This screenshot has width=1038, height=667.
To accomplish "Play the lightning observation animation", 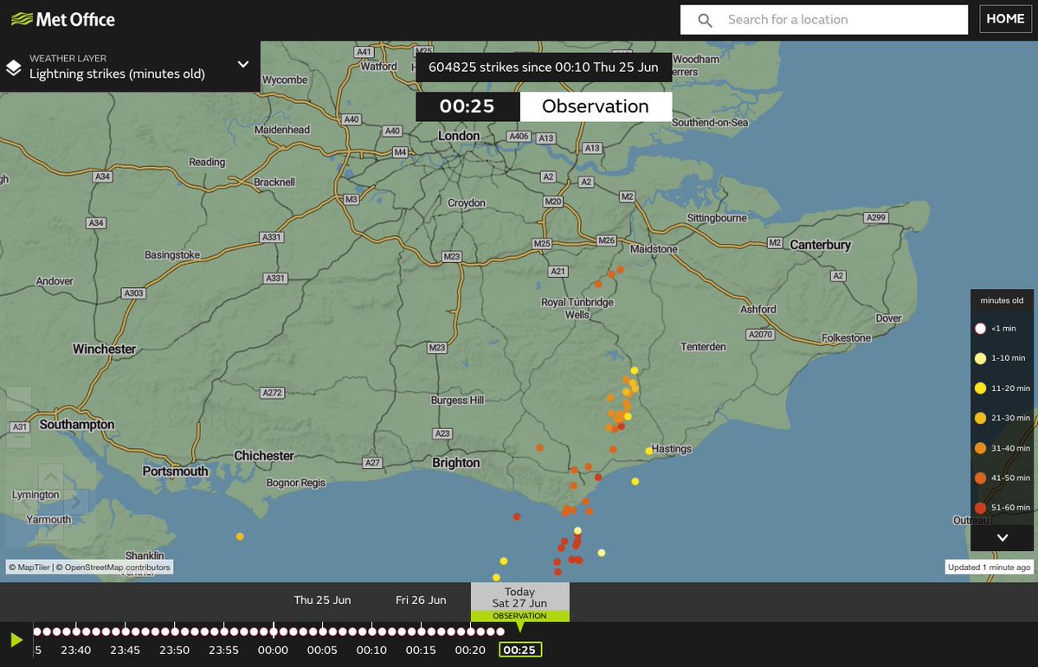I will pos(16,640).
